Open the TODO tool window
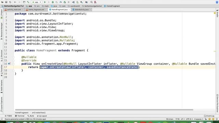Image resolution: width=219 pixels, height=123 pixels. pyautogui.click(x=8, y=116)
